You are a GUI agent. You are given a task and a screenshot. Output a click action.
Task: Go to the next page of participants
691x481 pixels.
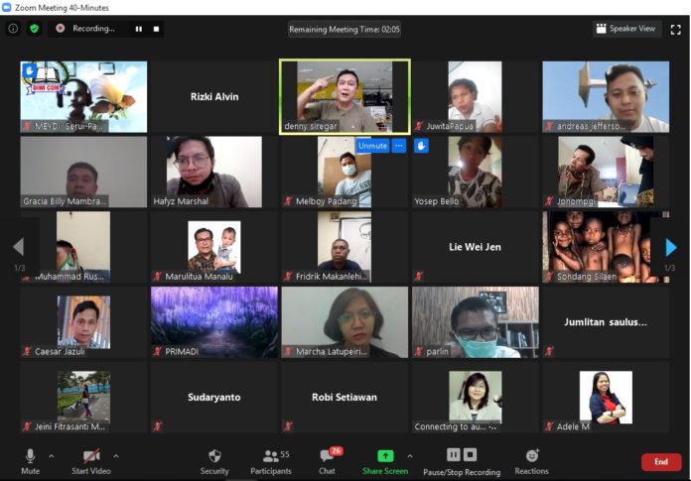670,247
